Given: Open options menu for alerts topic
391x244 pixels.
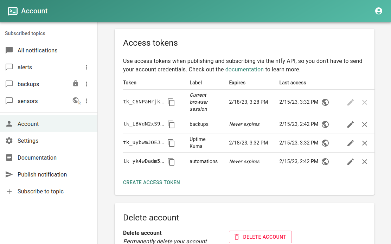Looking at the screenshot, I should (x=86, y=67).
